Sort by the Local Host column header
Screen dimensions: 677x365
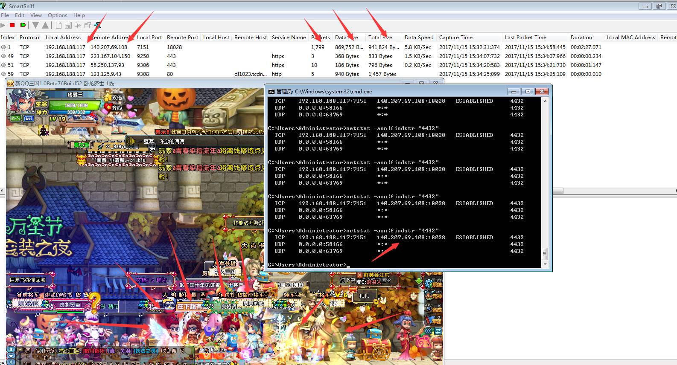click(216, 38)
